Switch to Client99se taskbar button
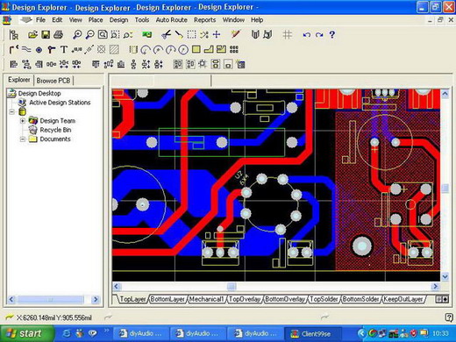Image resolution: width=456 pixels, height=342 pixels. (313, 333)
